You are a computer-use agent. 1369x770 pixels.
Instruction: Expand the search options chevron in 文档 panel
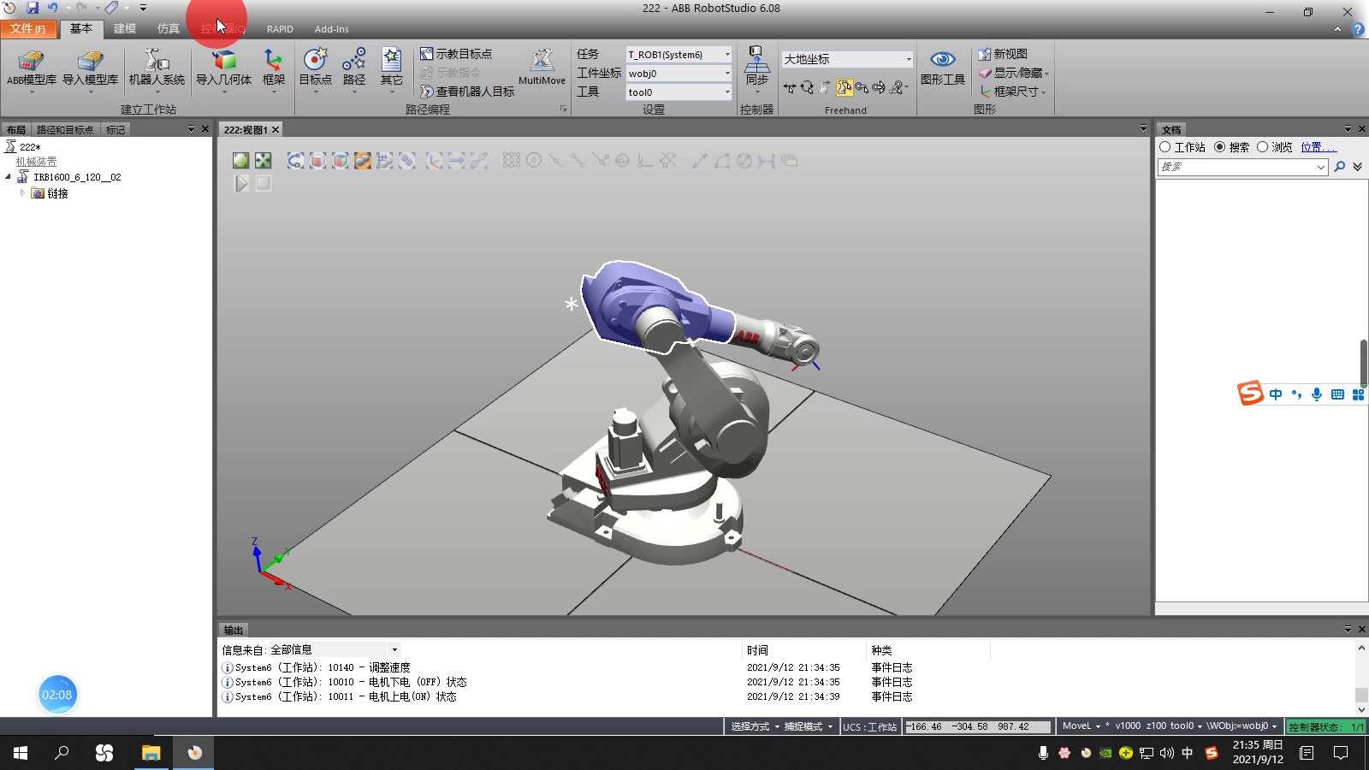[1358, 167]
